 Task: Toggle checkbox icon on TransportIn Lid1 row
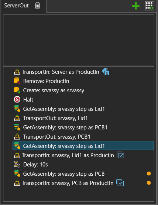pyautogui.click(x=120, y=155)
